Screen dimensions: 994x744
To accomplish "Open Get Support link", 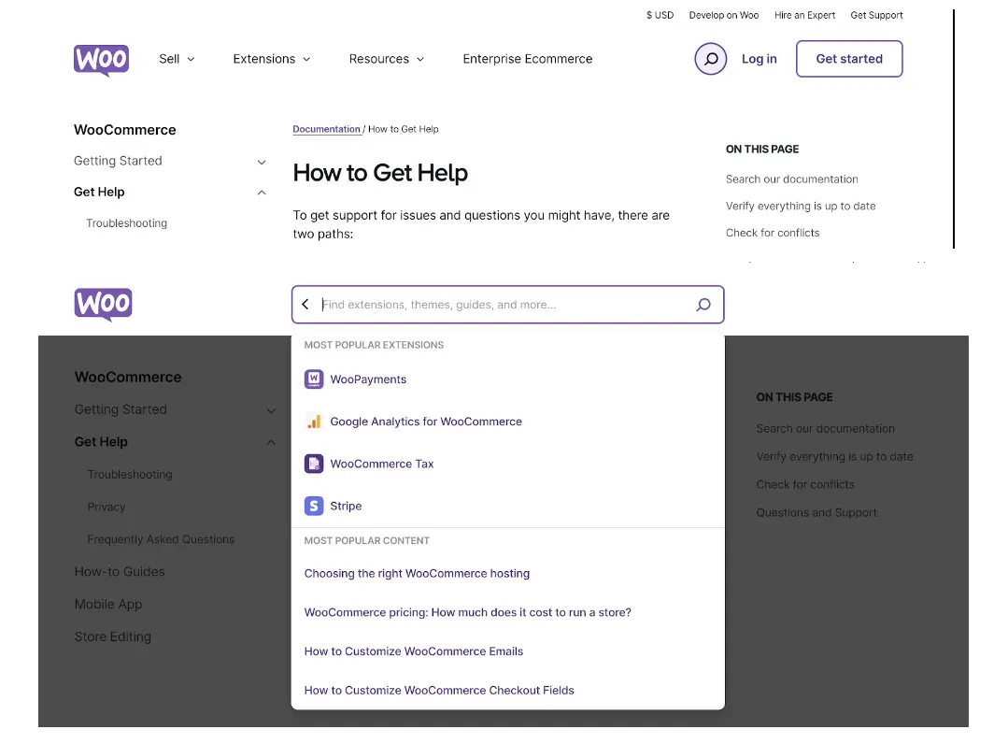I will [876, 15].
